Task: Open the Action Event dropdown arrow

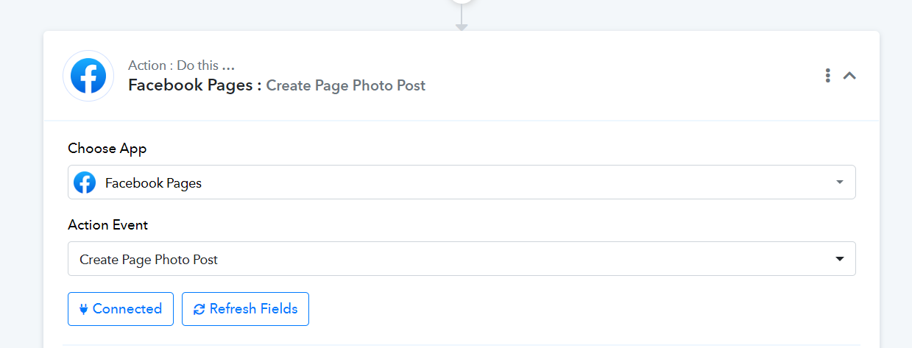Action: coord(840,259)
